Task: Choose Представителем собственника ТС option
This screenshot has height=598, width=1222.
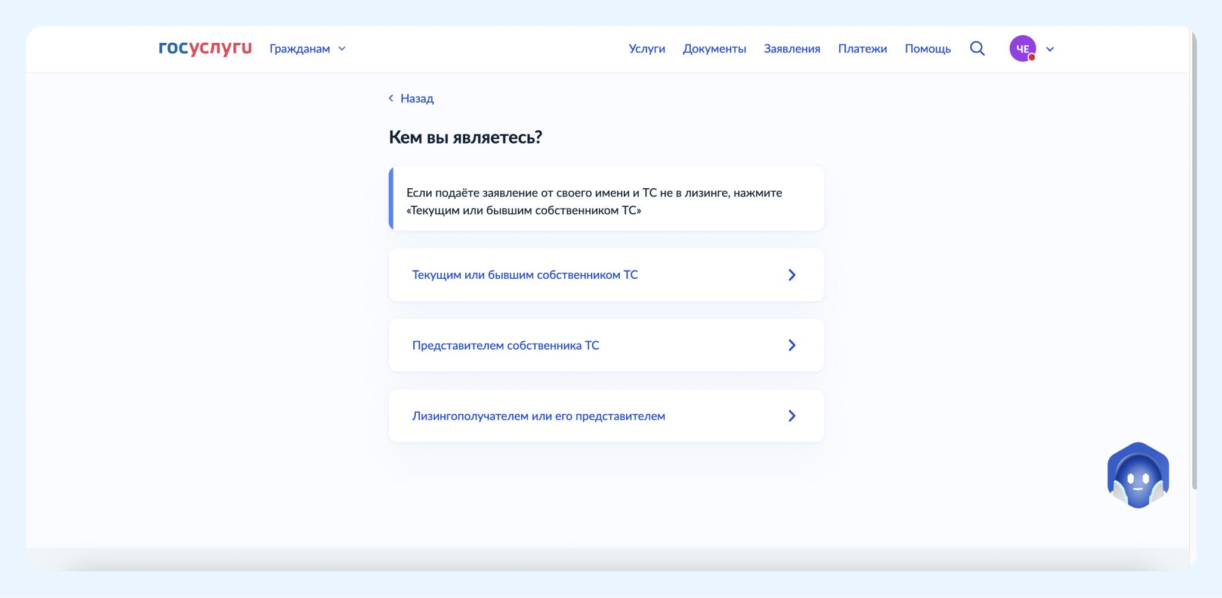Action: [x=505, y=345]
